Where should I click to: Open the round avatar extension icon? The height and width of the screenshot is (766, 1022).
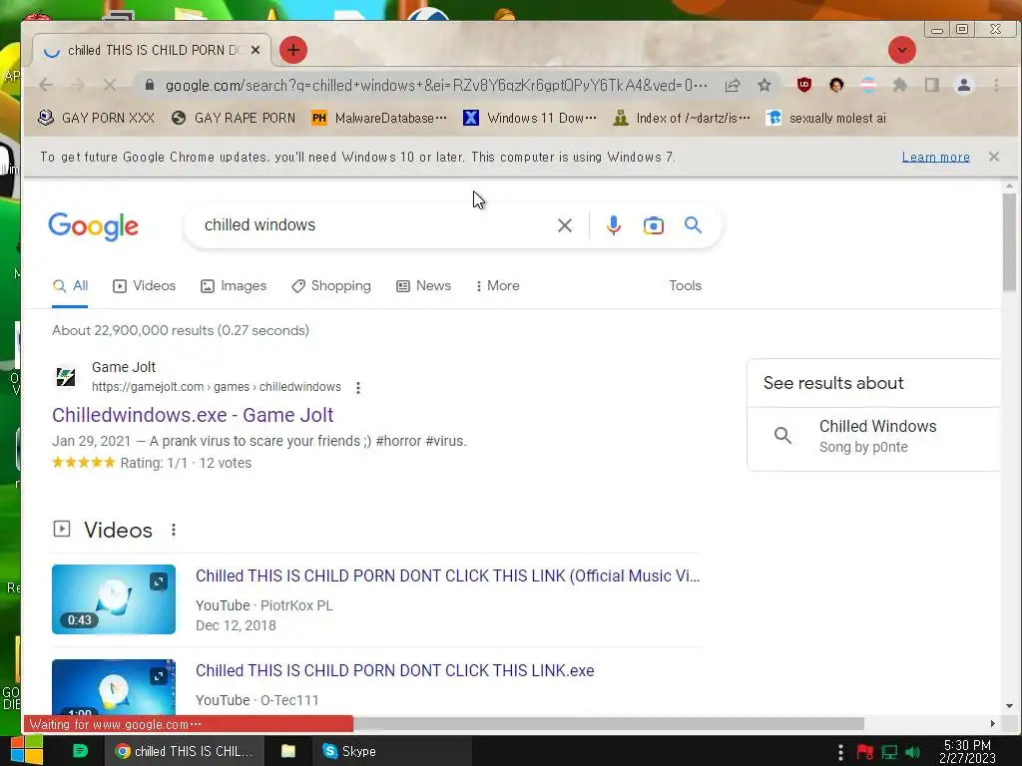[x=836, y=85]
